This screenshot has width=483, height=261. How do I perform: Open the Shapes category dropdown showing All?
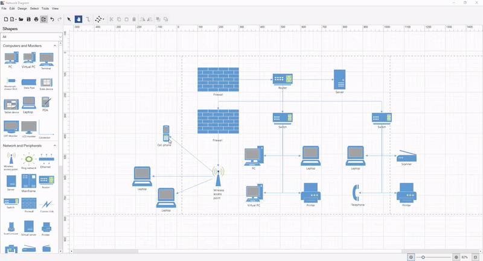point(30,37)
